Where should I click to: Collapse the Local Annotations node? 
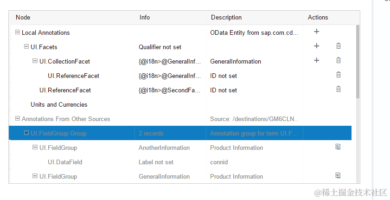coord(18,32)
